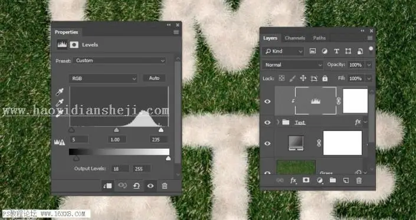
Task: Hide the Text group layer
Action: pyautogui.click(x=267, y=122)
